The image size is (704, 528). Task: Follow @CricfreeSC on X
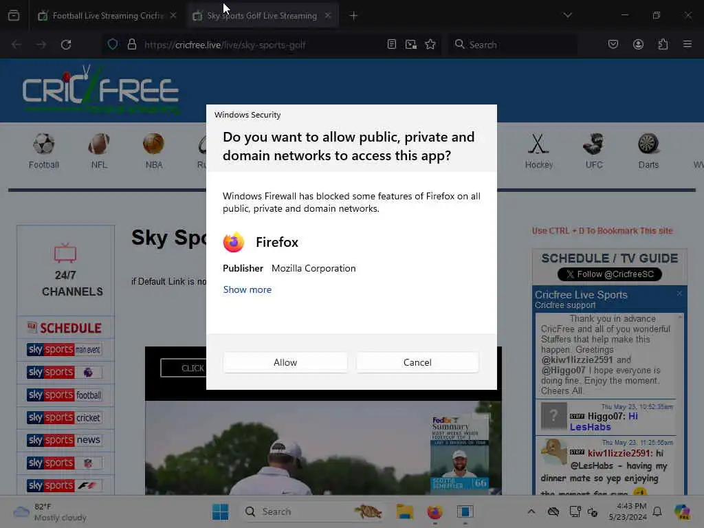point(609,274)
